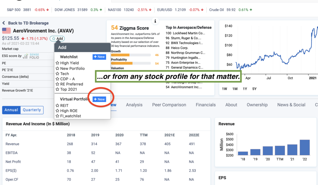318x185 pixels.
Task: Set the price chart range to 1M
Action: tap(235, 89)
